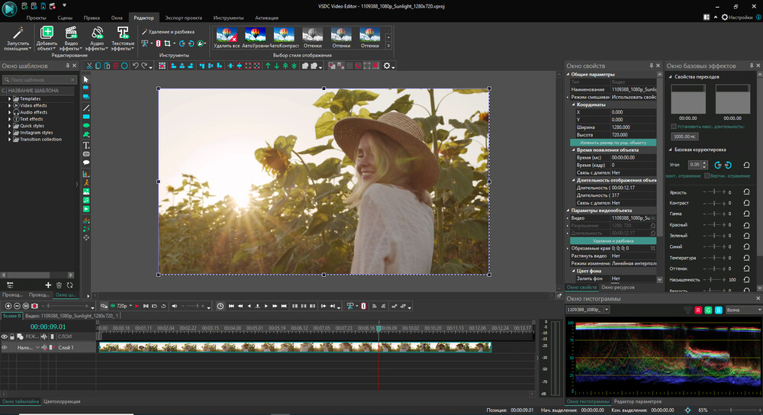Click the red preview play arrow
Screen dimensions: 763x415
click(137, 306)
